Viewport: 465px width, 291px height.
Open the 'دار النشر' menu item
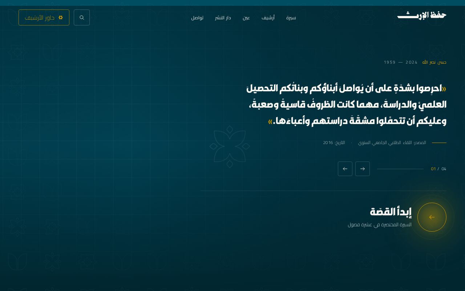click(223, 17)
